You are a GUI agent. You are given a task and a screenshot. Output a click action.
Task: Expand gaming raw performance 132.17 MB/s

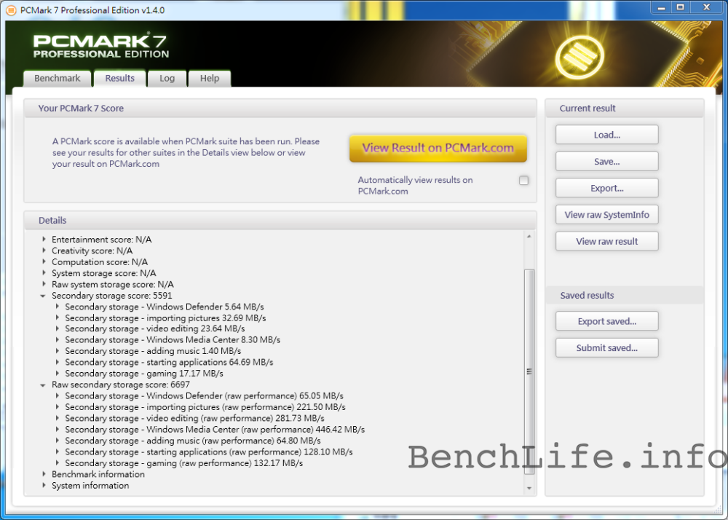pos(58,463)
